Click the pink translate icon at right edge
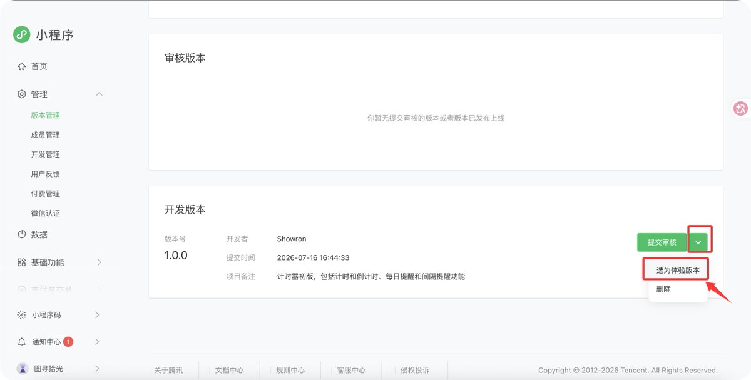Image resolution: width=751 pixels, height=380 pixels. tap(741, 108)
